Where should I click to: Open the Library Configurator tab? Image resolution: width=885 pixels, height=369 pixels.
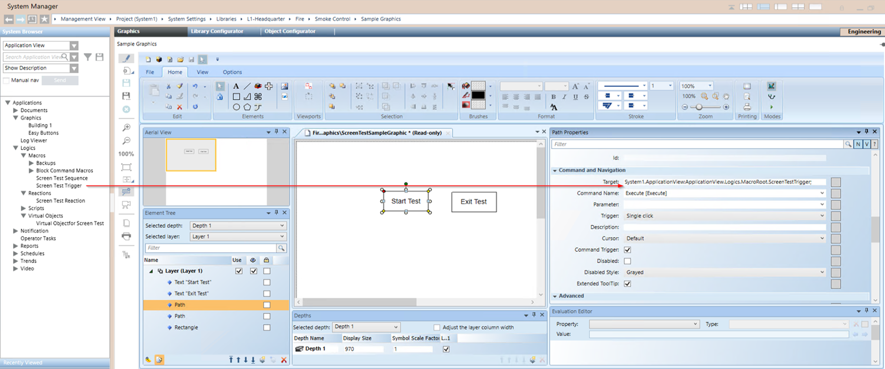tap(217, 31)
